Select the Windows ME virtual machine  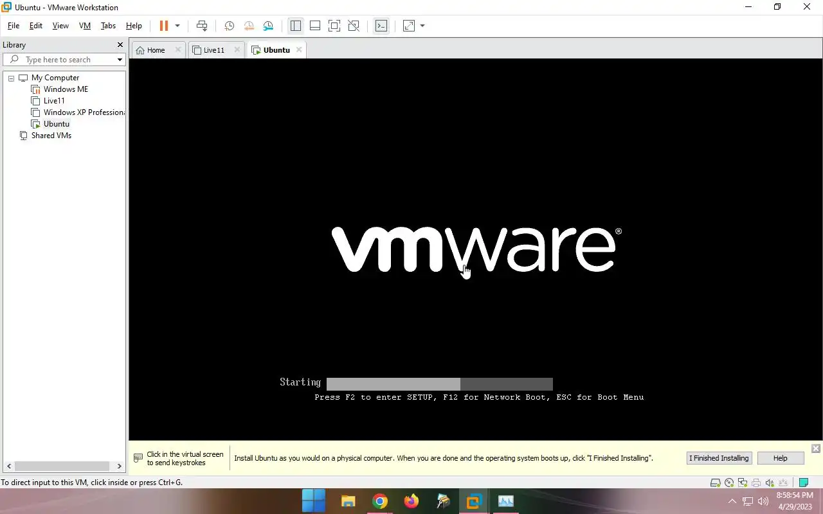(x=66, y=89)
